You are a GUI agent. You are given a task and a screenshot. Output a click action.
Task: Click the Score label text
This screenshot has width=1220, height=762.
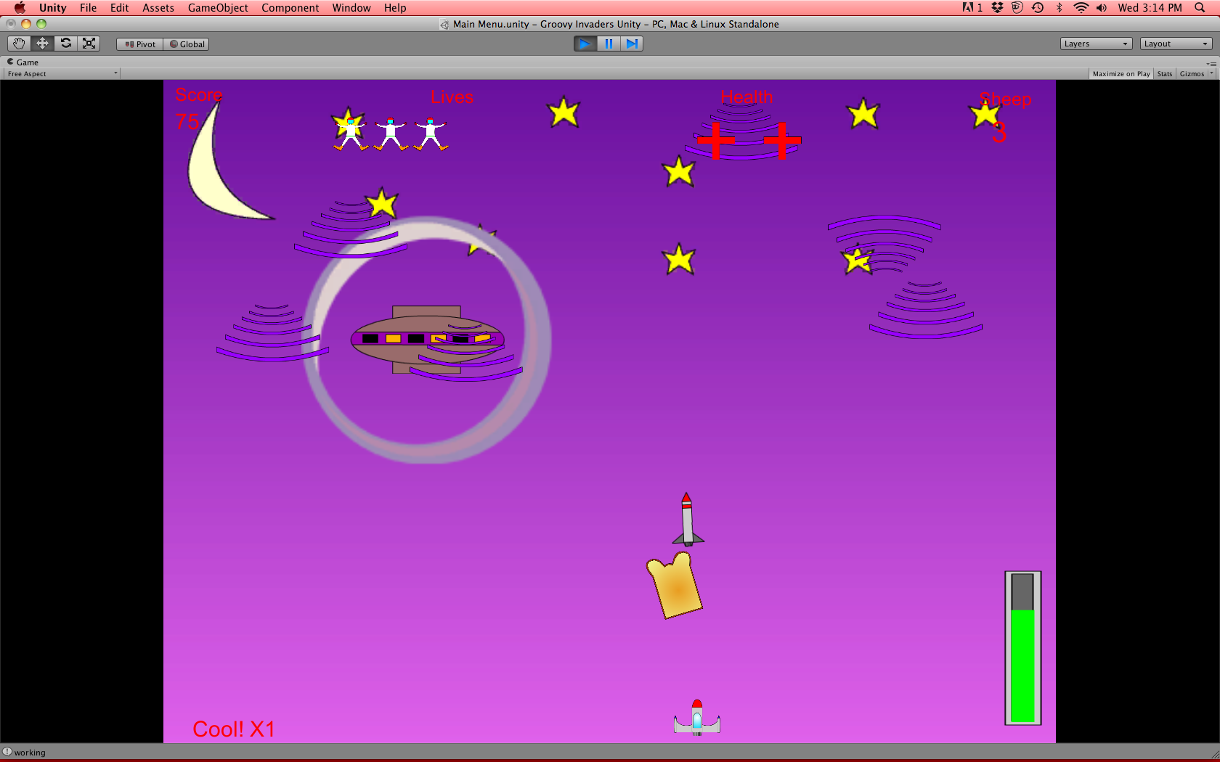[198, 95]
